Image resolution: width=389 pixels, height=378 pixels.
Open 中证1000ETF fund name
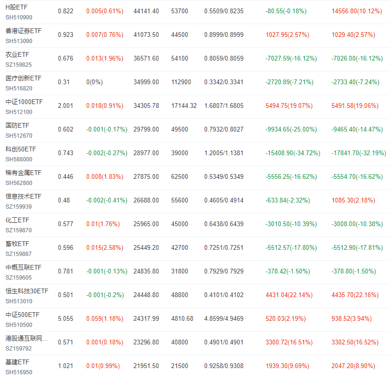pyautogui.click(x=24, y=102)
